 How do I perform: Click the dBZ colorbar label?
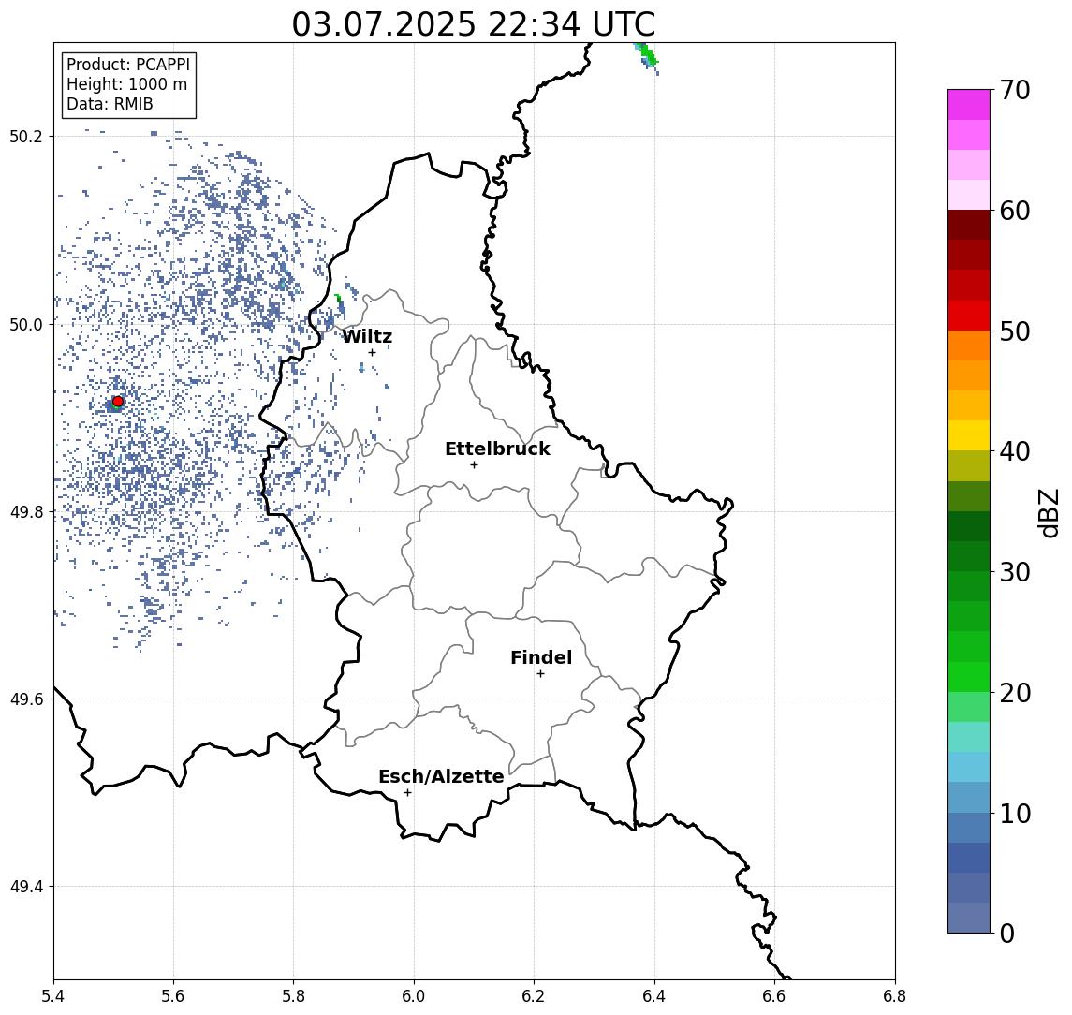pyautogui.click(x=1048, y=513)
